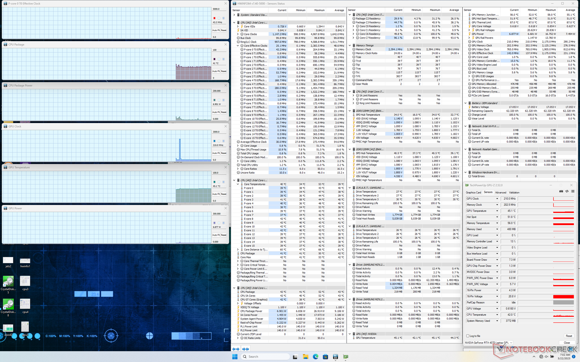580x362 pixels.
Task: Expand the Core VIDs tree row
Action: coord(238,27)
